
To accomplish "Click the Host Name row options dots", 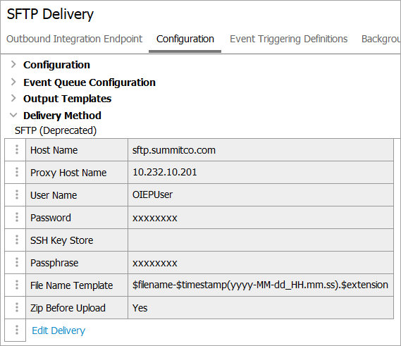I will [17, 149].
